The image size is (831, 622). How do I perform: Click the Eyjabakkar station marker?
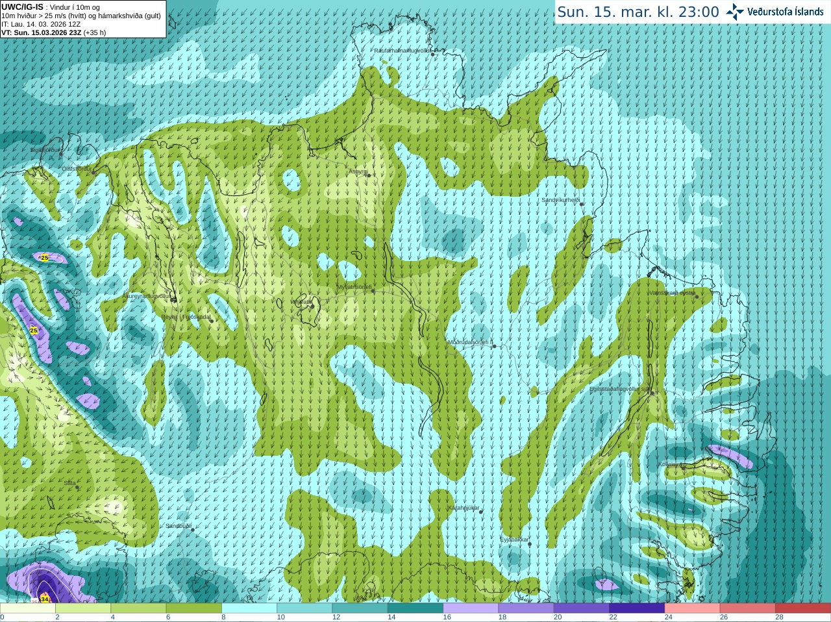[x=530, y=544]
